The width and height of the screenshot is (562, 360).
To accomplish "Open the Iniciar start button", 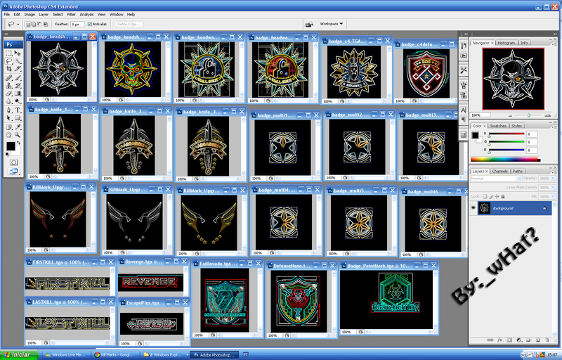I will point(19,354).
